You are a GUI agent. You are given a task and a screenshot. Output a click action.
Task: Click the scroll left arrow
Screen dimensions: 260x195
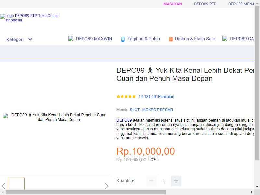point(3,192)
